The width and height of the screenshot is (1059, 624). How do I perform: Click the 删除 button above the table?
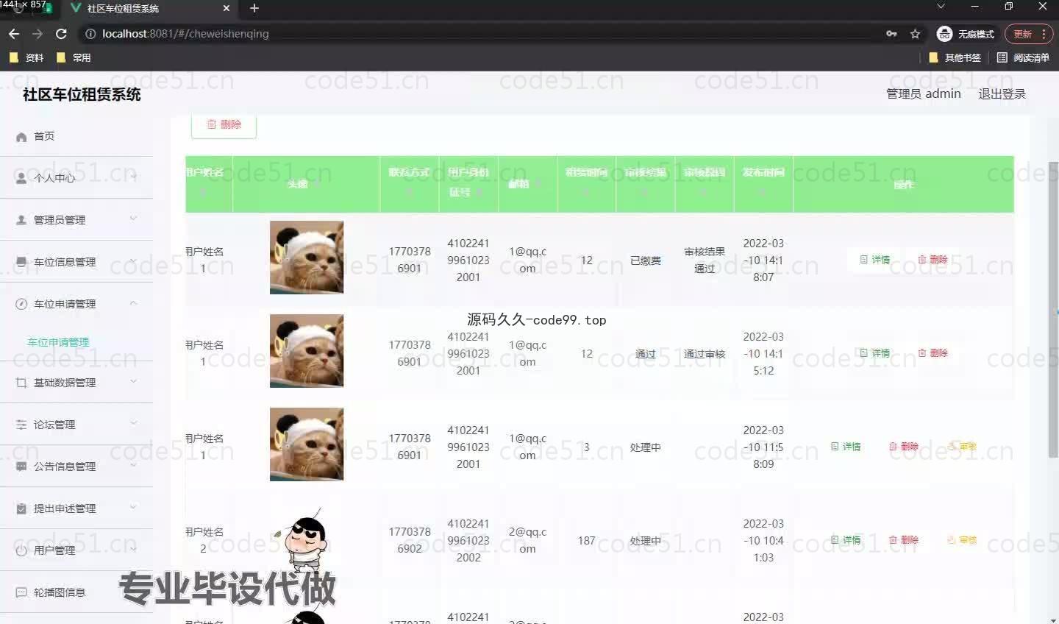[224, 125]
